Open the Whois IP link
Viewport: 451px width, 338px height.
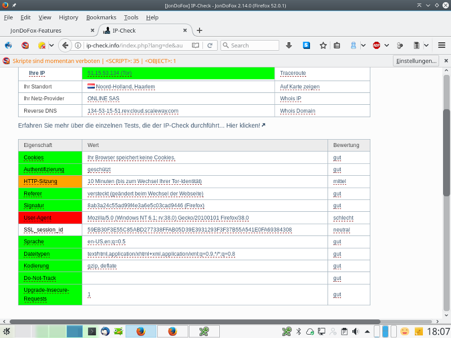pos(290,98)
